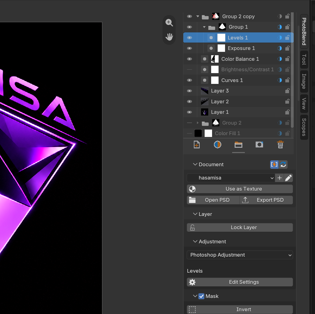This screenshot has height=314, width=315.
Task: Hide the Color Balance 1 adjustment
Action: point(189,59)
